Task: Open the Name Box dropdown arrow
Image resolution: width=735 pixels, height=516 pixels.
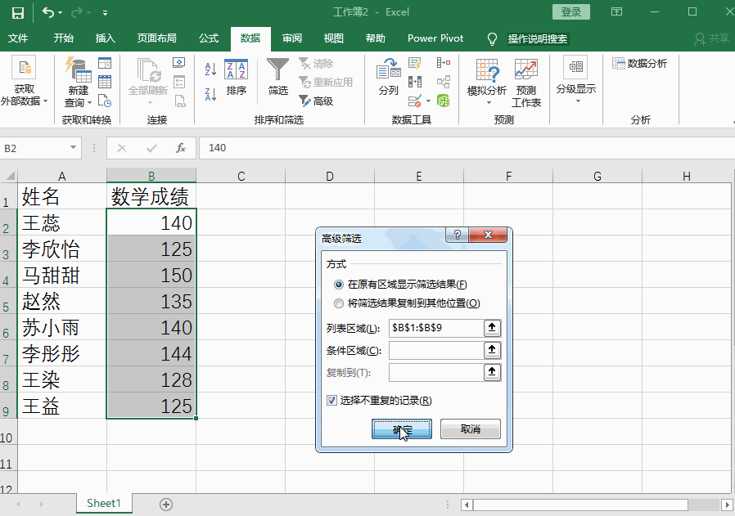Action: 73,148
